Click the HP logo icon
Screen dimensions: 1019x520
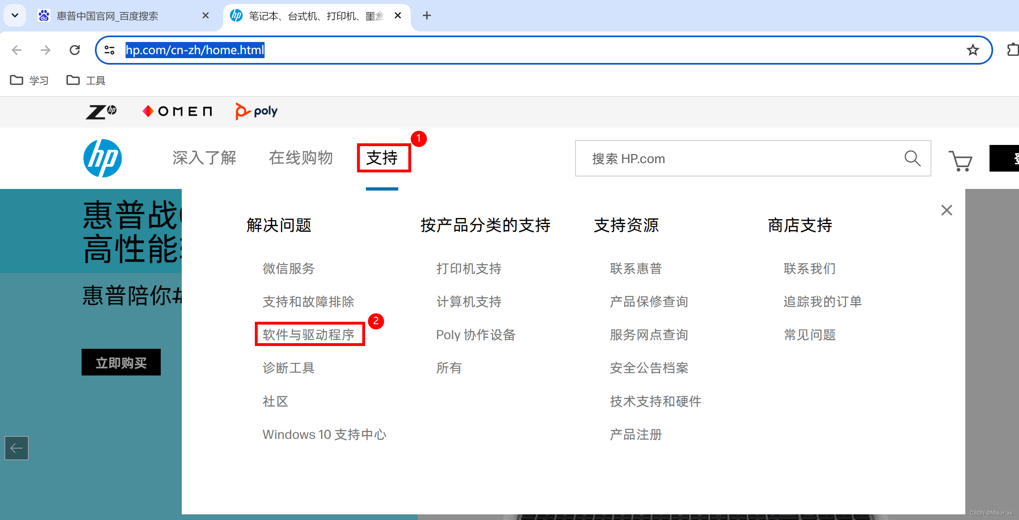coord(103,158)
